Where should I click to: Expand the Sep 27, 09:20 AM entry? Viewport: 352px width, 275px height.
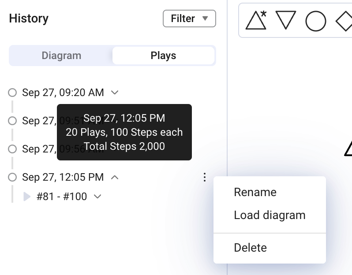115,93
